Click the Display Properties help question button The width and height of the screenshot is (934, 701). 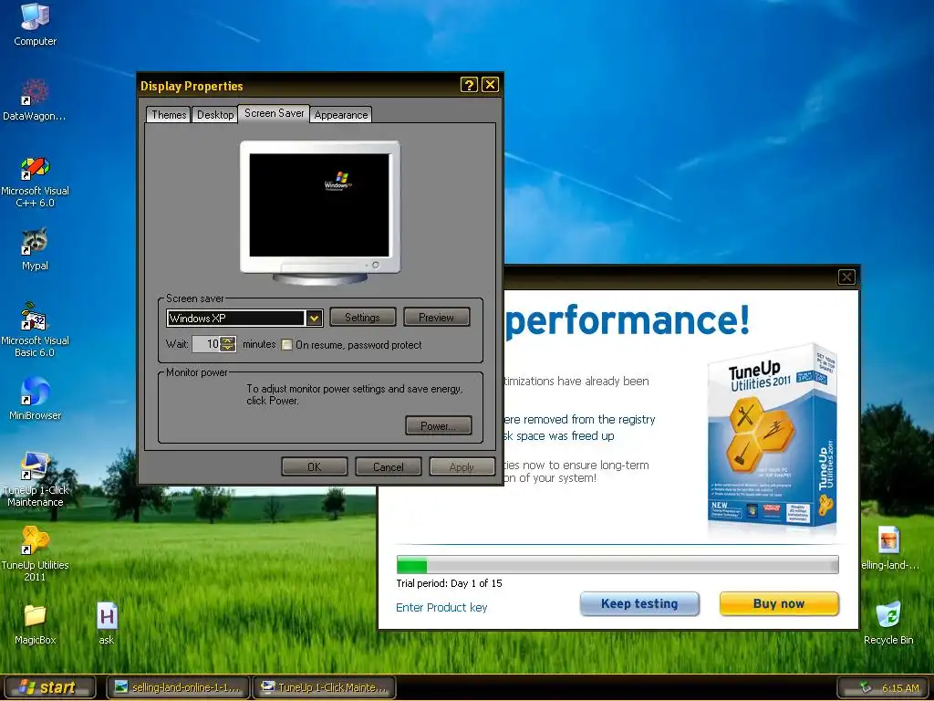(469, 85)
